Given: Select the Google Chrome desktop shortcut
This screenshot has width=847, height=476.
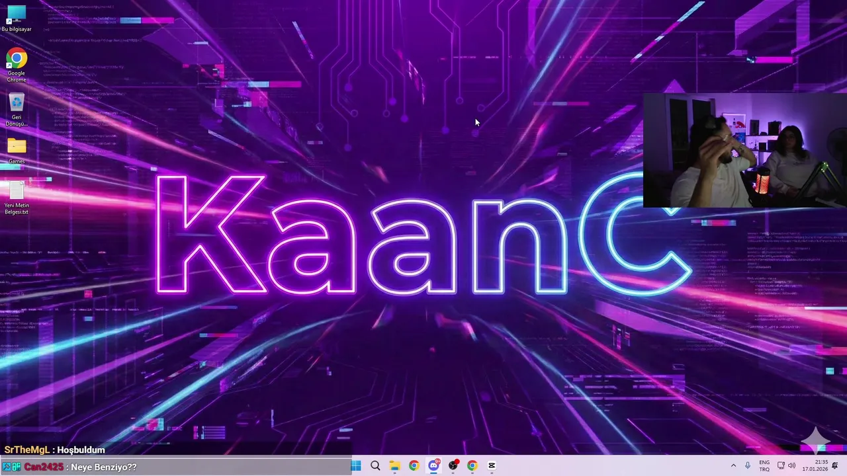Looking at the screenshot, I should tap(17, 65).
